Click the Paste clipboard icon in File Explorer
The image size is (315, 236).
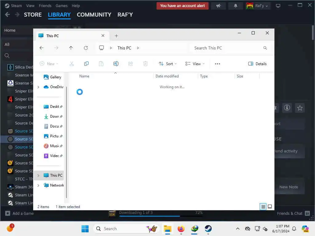coord(101,64)
